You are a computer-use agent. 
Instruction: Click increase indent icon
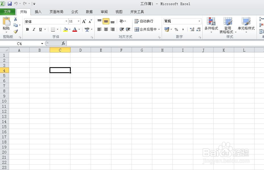[x=128, y=29]
